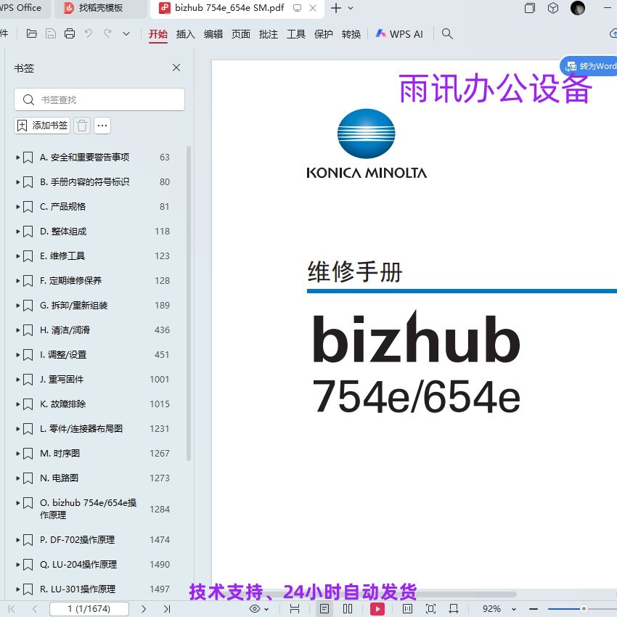
Task: Go to the previous page
Action: click(35, 609)
